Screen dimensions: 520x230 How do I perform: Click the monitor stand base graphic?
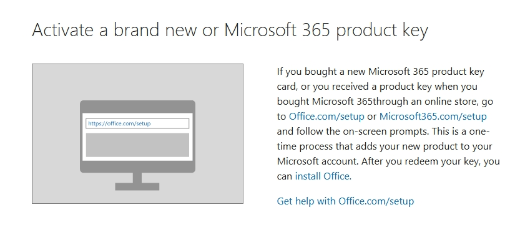[x=137, y=186]
